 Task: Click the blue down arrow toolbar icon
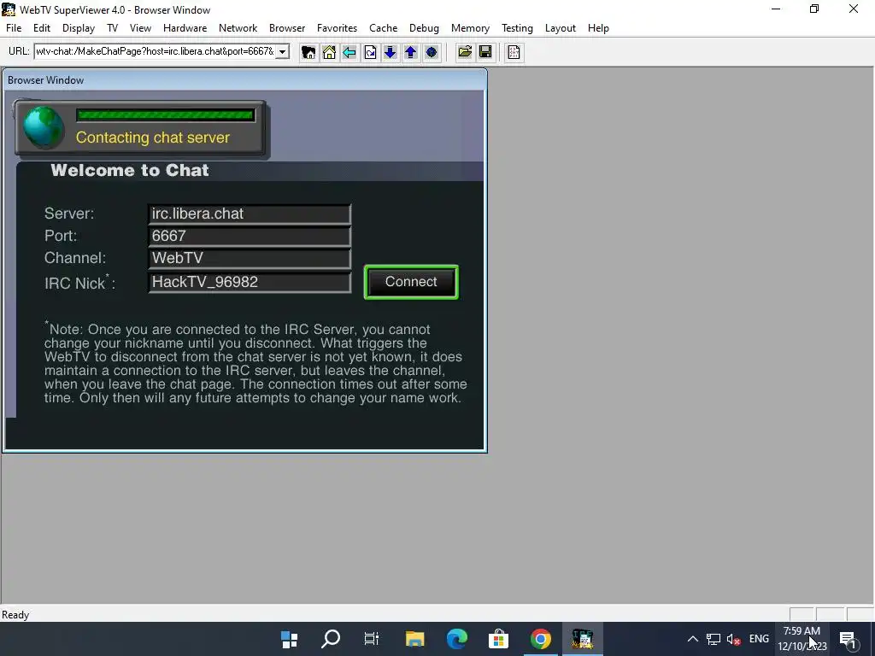point(390,52)
